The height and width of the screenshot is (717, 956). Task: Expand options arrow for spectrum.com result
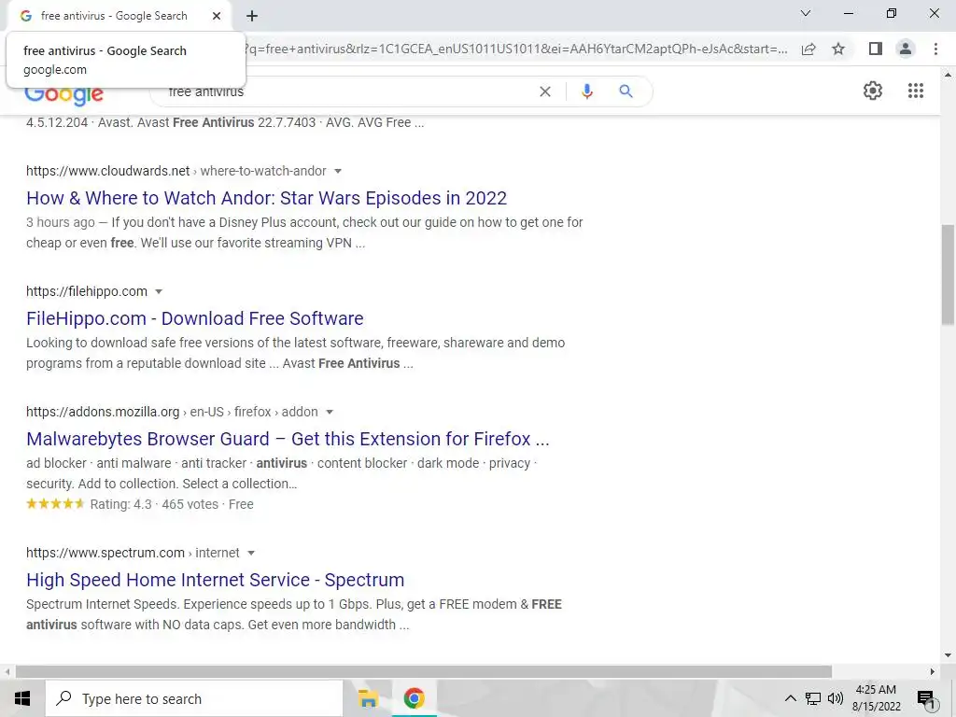(x=250, y=553)
